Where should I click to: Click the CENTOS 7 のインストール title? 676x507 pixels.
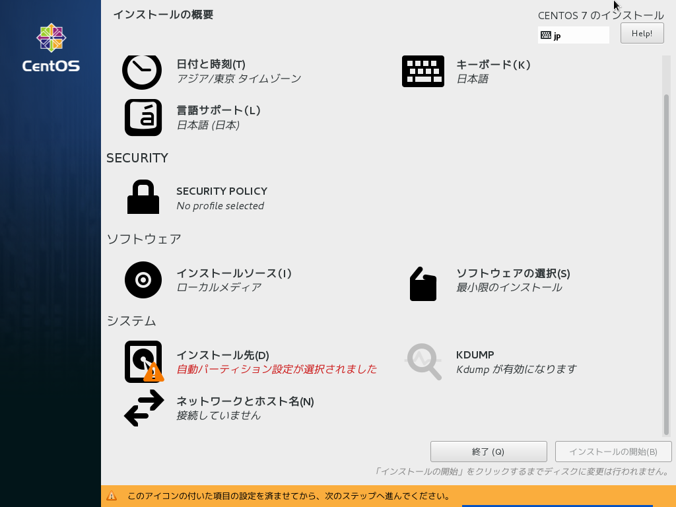[601, 16]
